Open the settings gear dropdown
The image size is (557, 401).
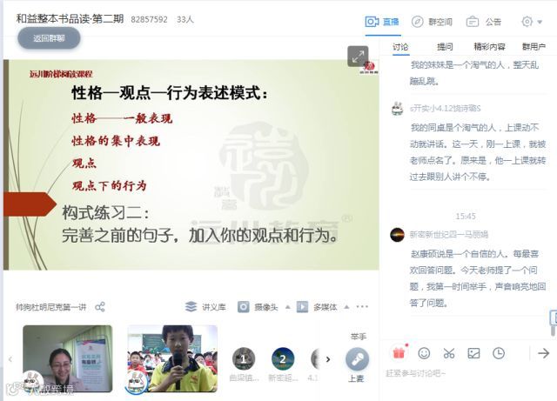tap(532, 22)
